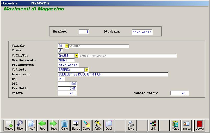
Task: Click the customer code field GAUSS
Action: click(x=66, y=56)
